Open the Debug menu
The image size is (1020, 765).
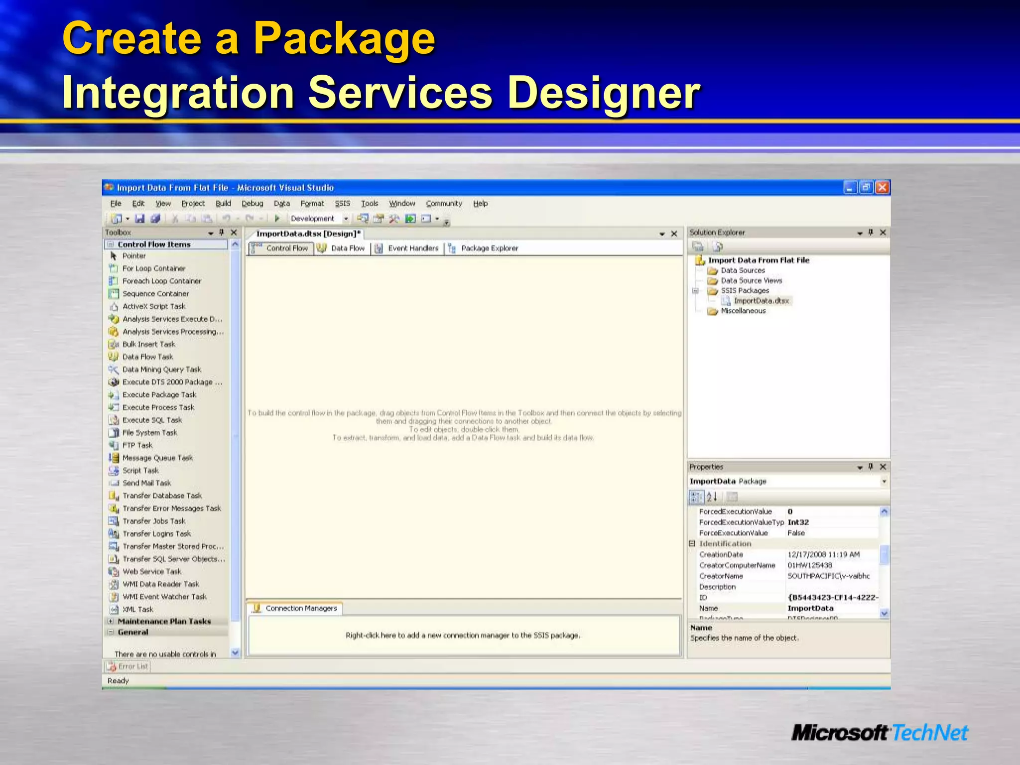click(x=253, y=204)
